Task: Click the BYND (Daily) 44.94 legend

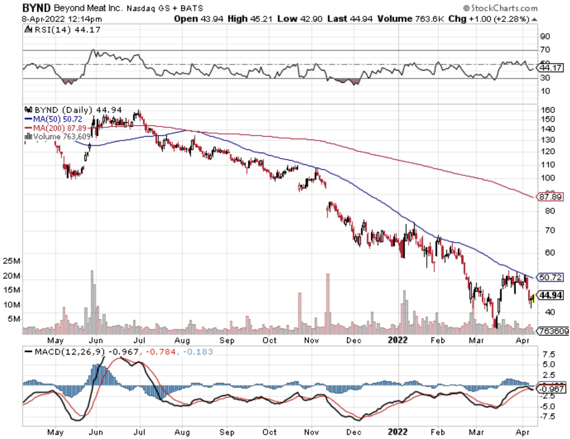Action: [x=78, y=110]
